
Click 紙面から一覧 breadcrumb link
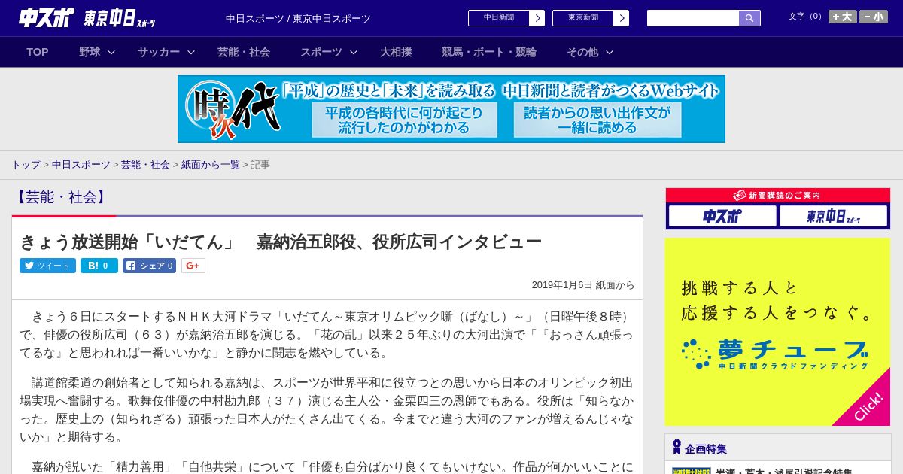click(x=211, y=164)
